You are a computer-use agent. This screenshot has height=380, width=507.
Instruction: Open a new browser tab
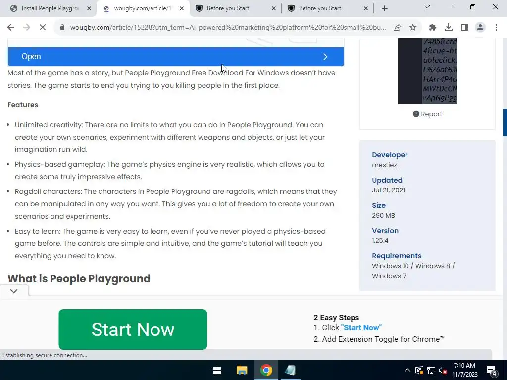coord(384,9)
